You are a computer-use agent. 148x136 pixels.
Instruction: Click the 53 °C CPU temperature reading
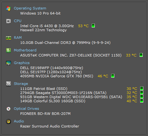(x=83, y=26)
